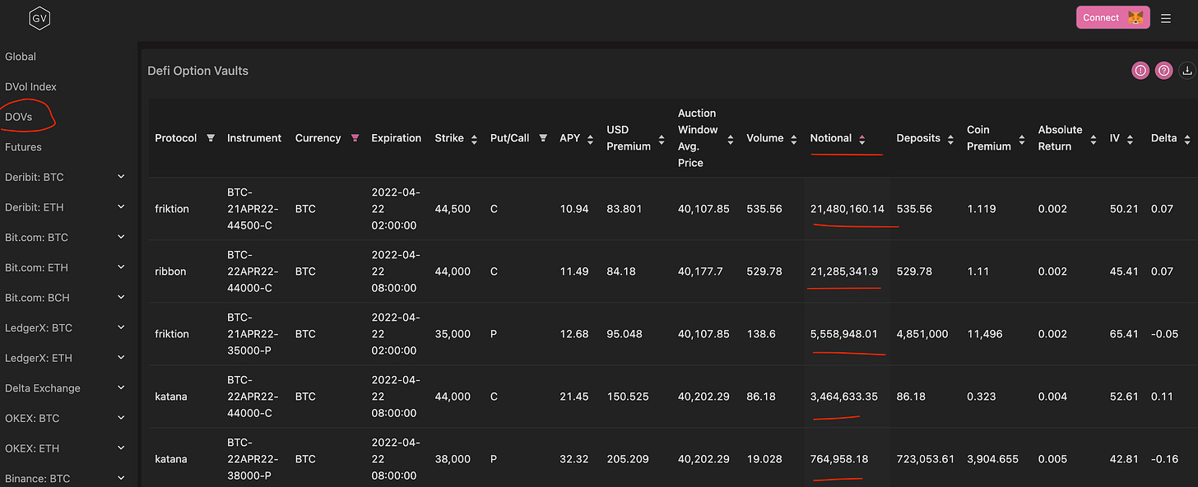The width and height of the screenshot is (1198, 487).
Task: Click the 40,177.7 auction price cell
Action: [699, 271]
